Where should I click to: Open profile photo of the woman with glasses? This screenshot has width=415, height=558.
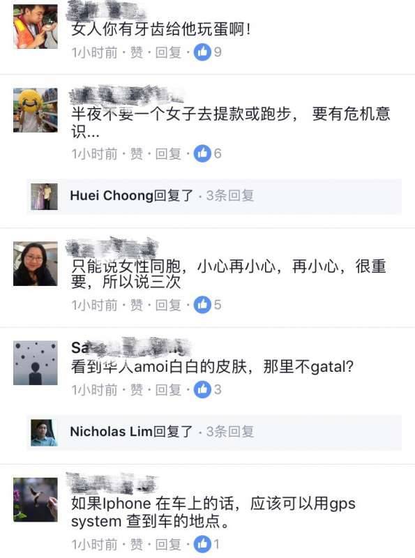(36, 264)
